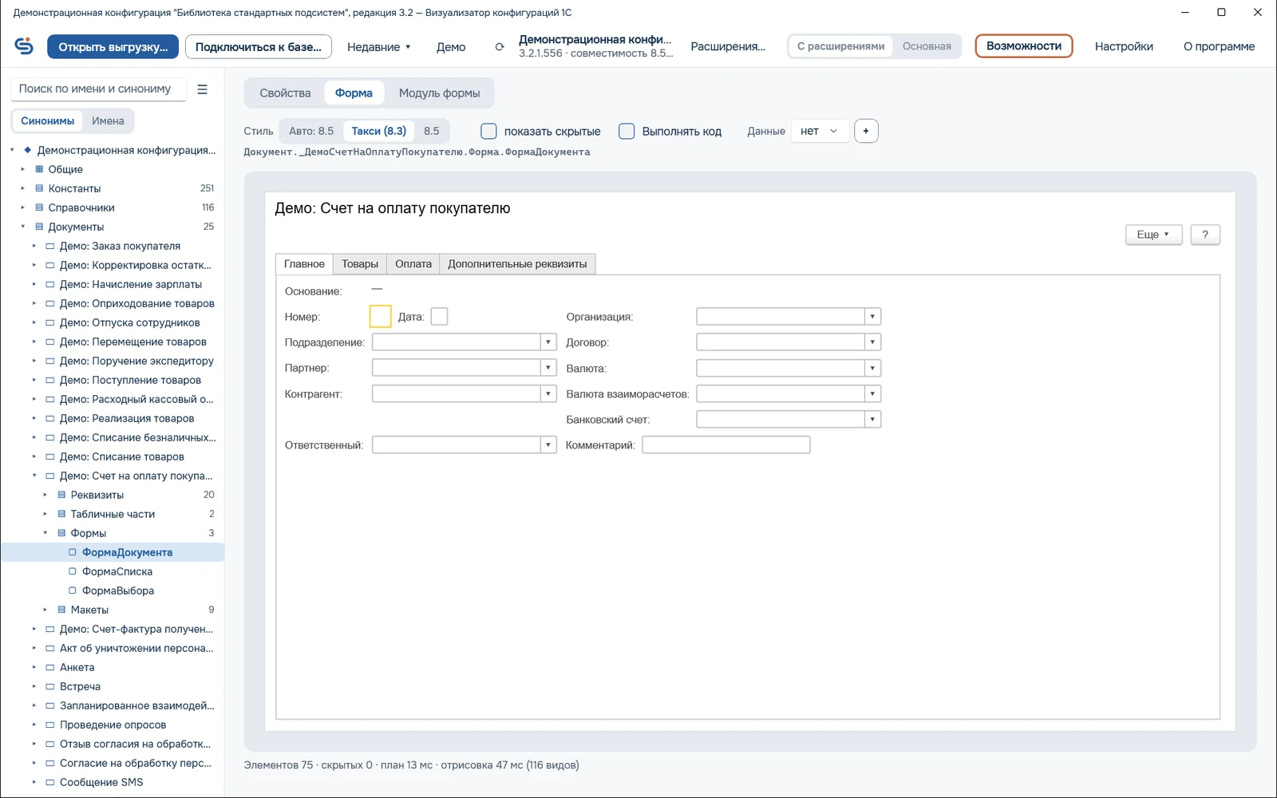The width and height of the screenshot is (1277, 798).
Task: Expand the Справочники tree node
Action: click(x=22, y=207)
